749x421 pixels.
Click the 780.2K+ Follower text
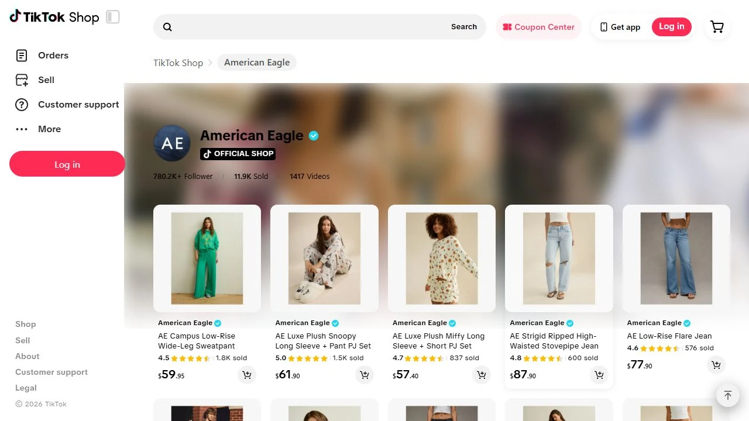183,176
